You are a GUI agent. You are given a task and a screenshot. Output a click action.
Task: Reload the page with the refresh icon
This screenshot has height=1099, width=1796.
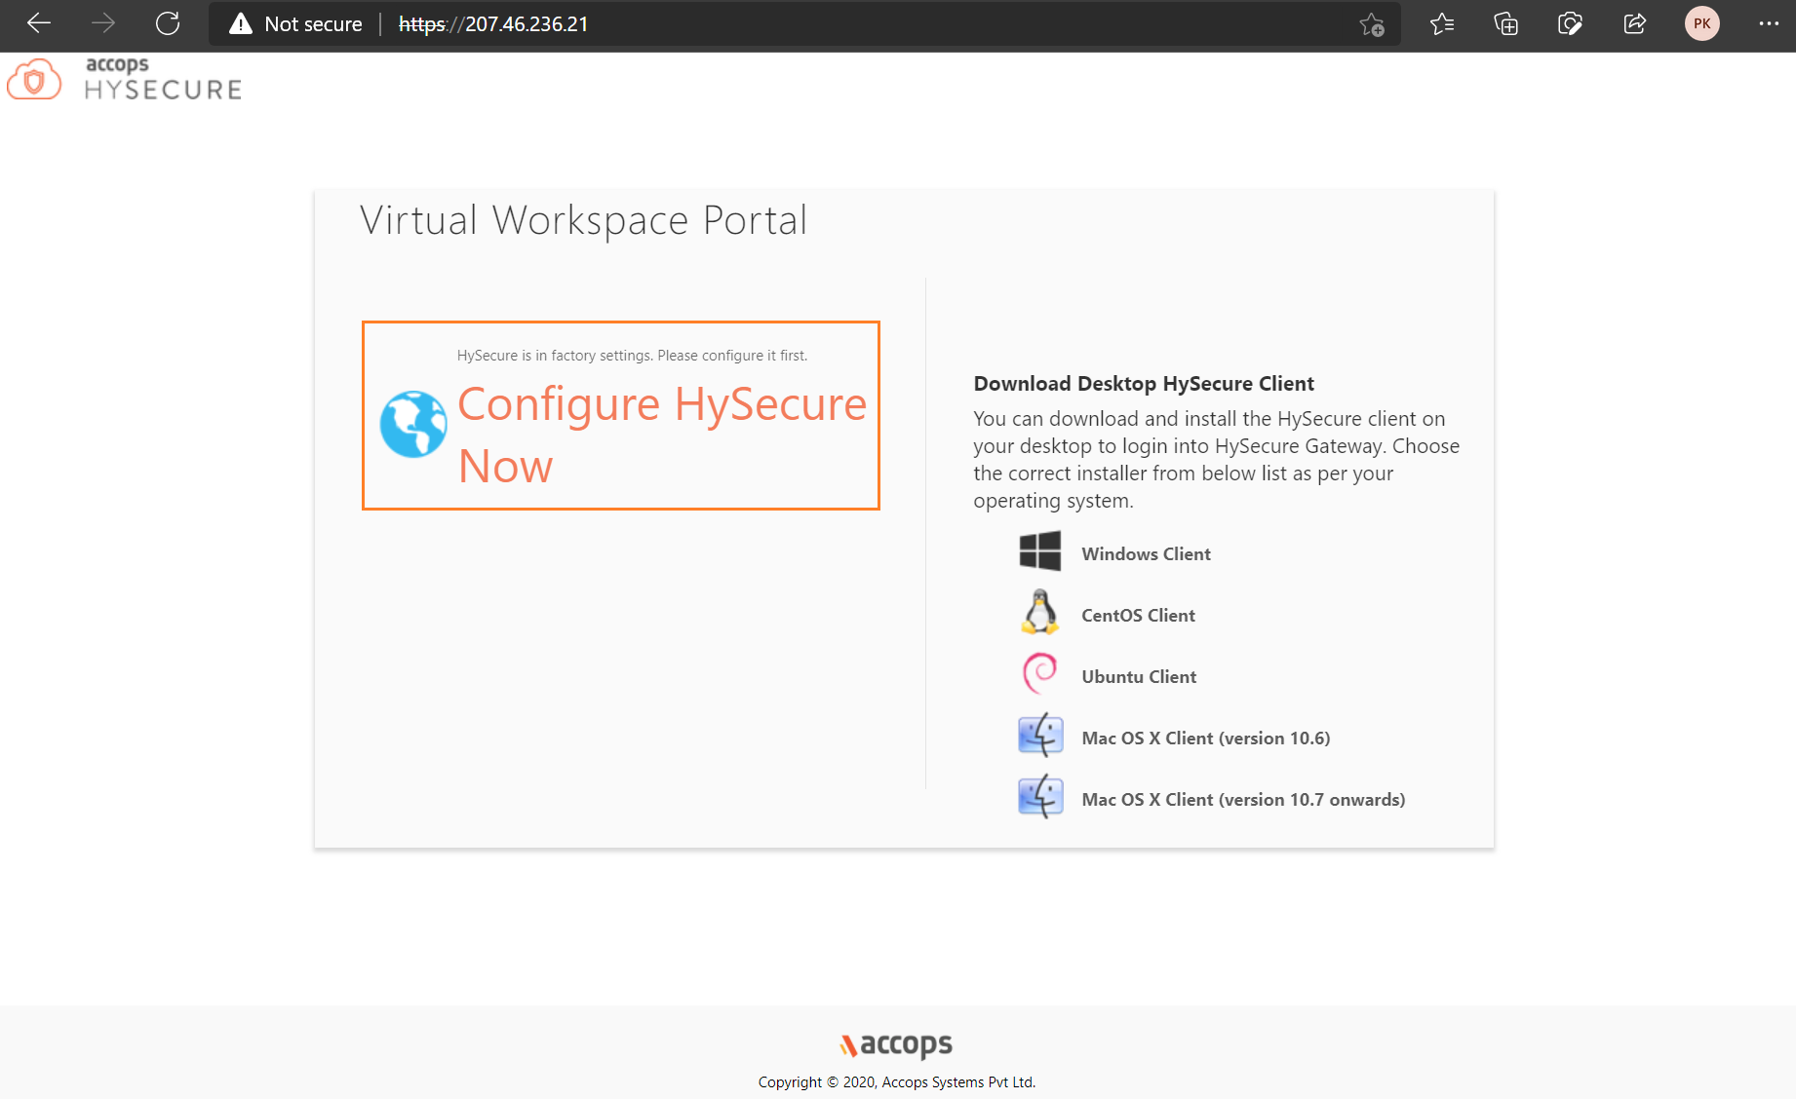click(x=168, y=23)
